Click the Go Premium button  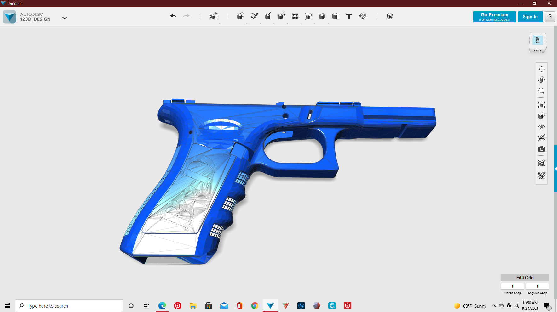494,17
